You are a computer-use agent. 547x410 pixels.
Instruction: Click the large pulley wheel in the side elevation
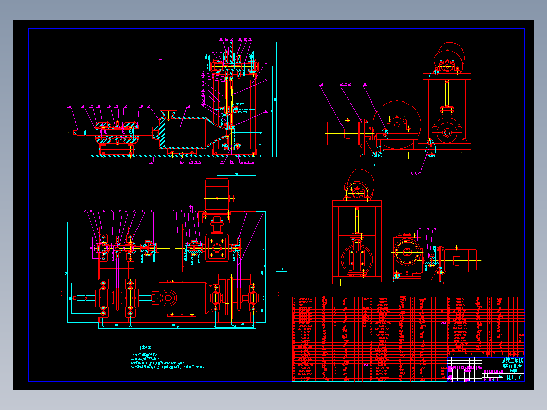pyautogui.click(x=397, y=125)
